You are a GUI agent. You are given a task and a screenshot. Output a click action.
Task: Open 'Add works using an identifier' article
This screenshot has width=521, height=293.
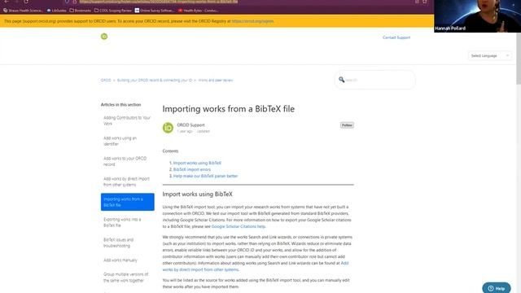click(x=120, y=141)
